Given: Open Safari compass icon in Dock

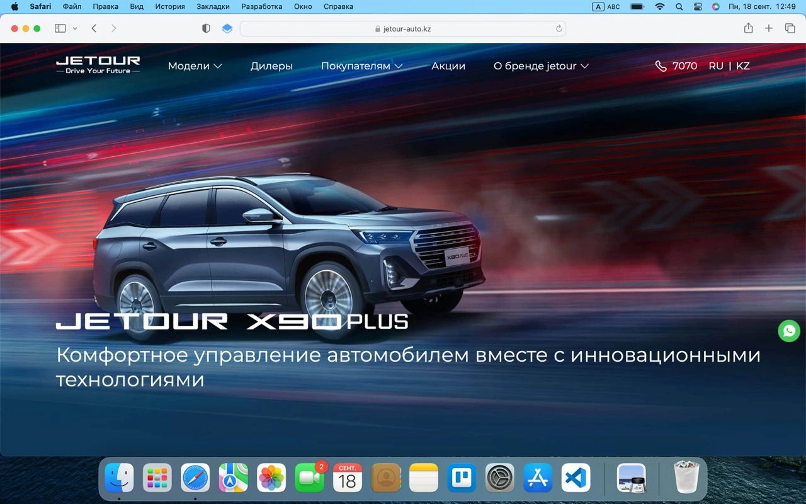Looking at the screenshot, I should 195,478.
